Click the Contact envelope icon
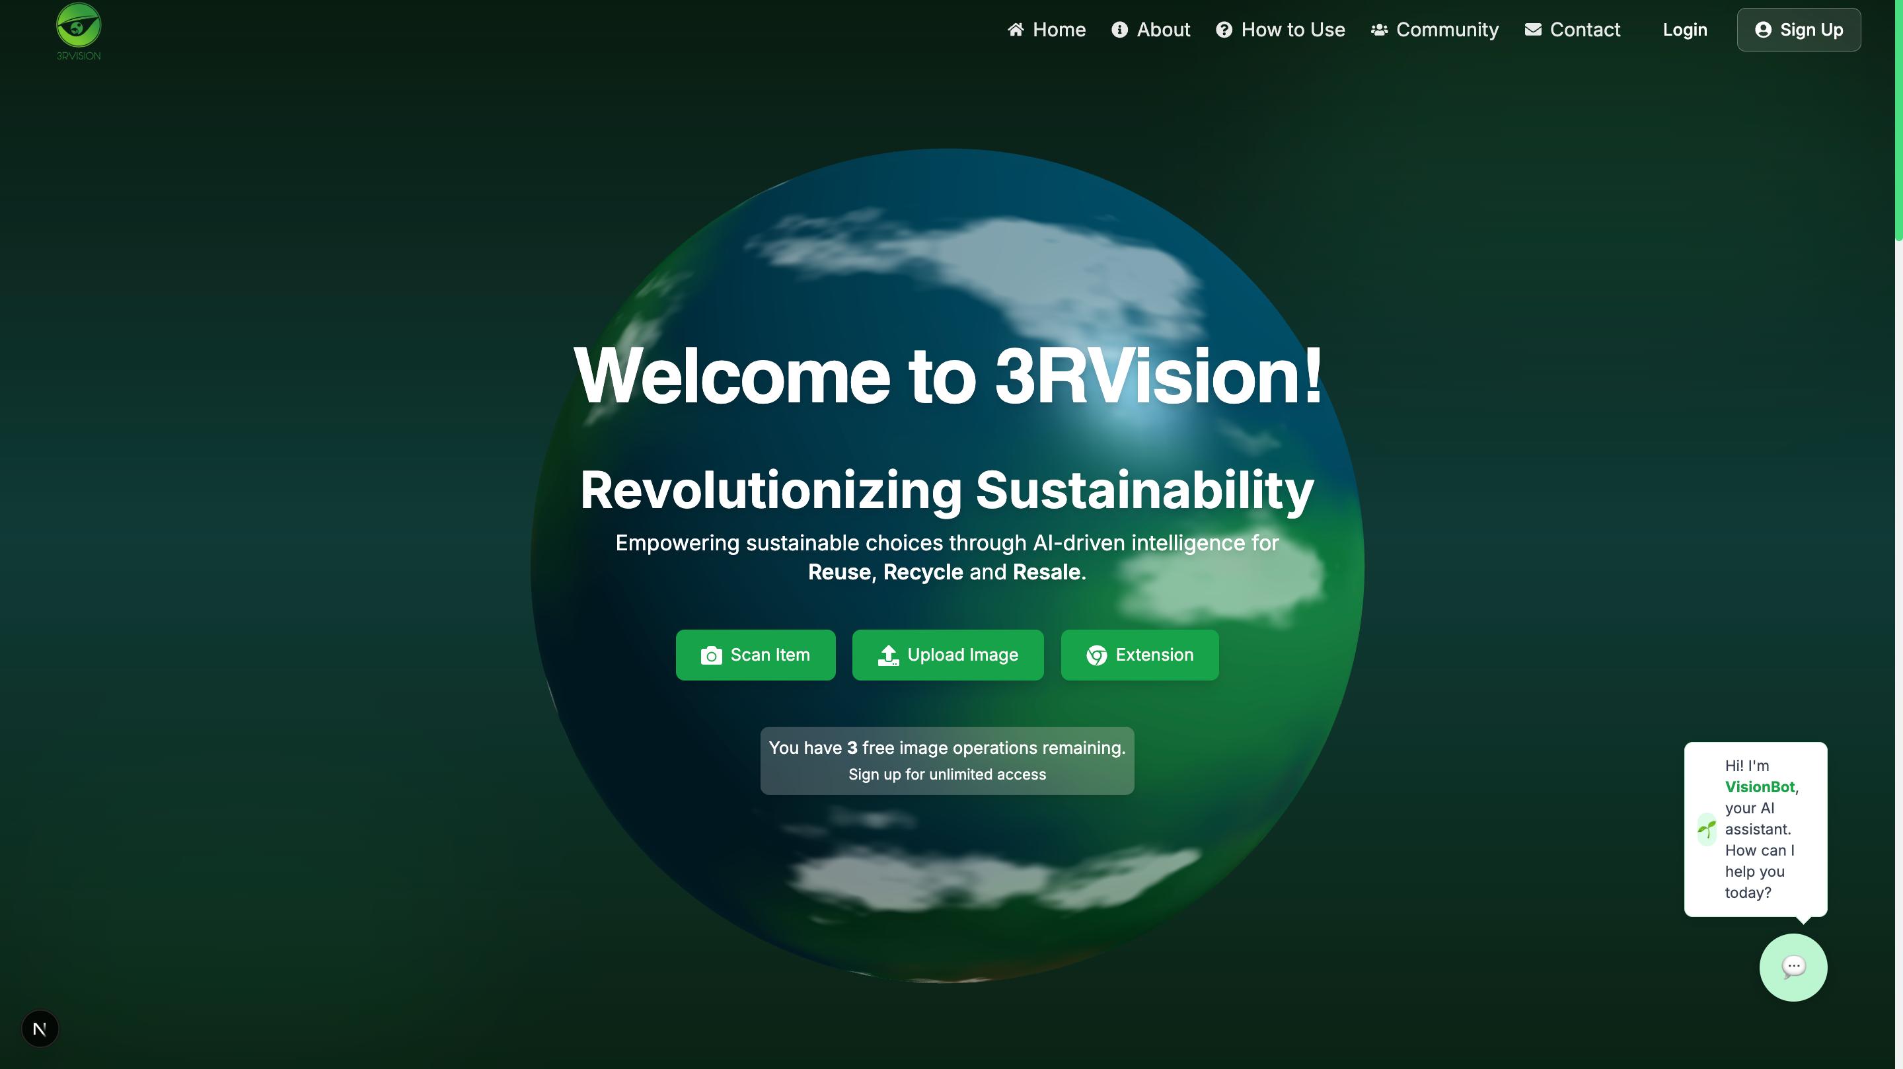Image resolution: width=1903 pixels, height=1069 pixels. tap(1533, 30)
